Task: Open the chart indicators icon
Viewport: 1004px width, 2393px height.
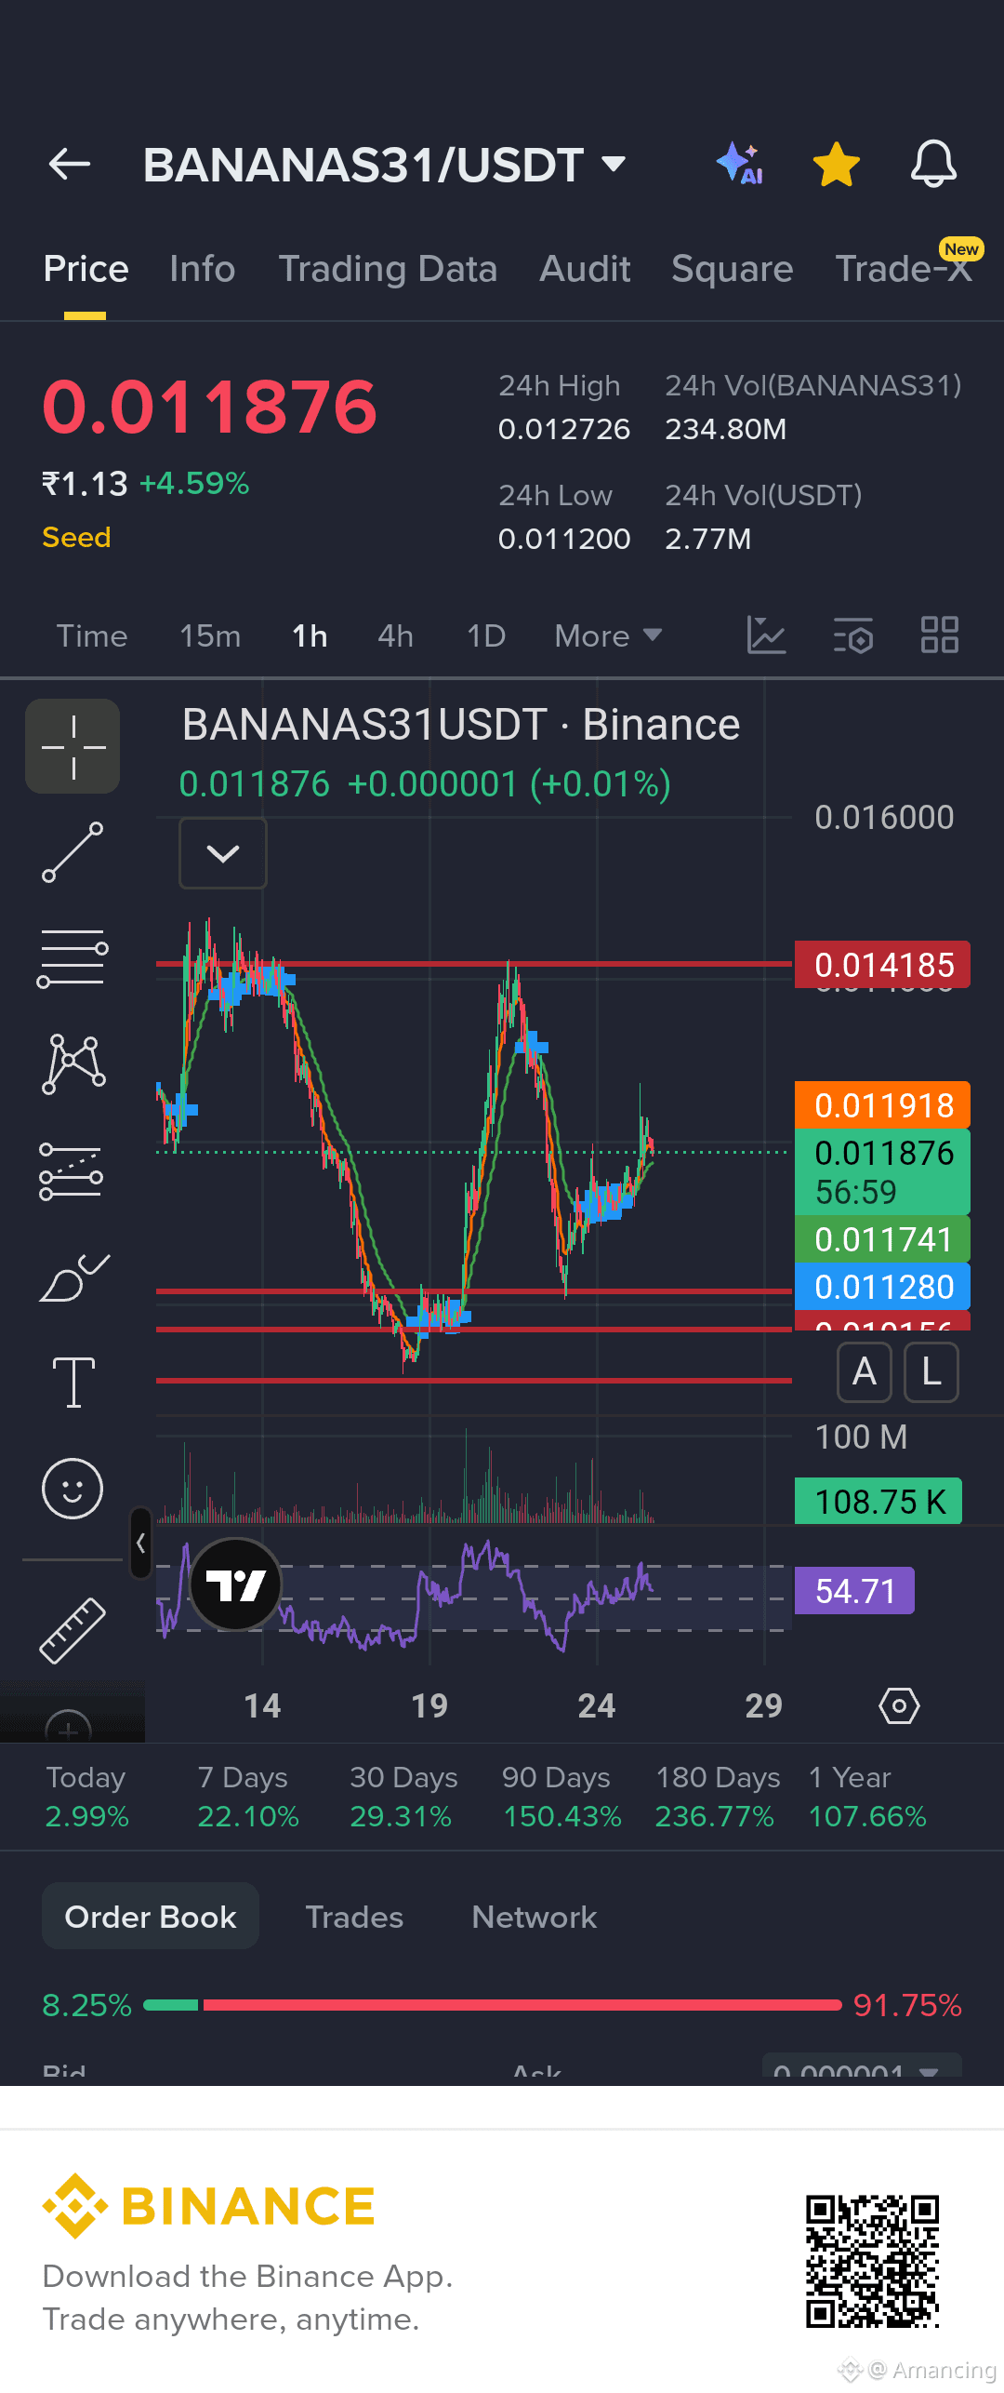Action: click(x=766, y=635)
